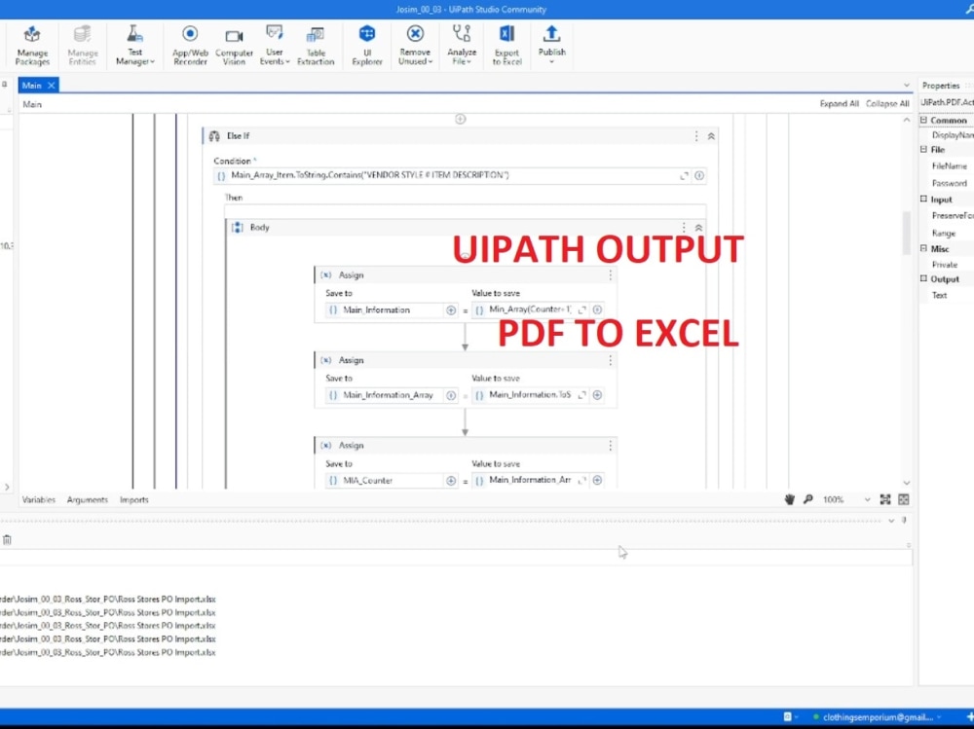Activate the pan hand tool
The image size is (974, 729).
click(x=790, y=499)
